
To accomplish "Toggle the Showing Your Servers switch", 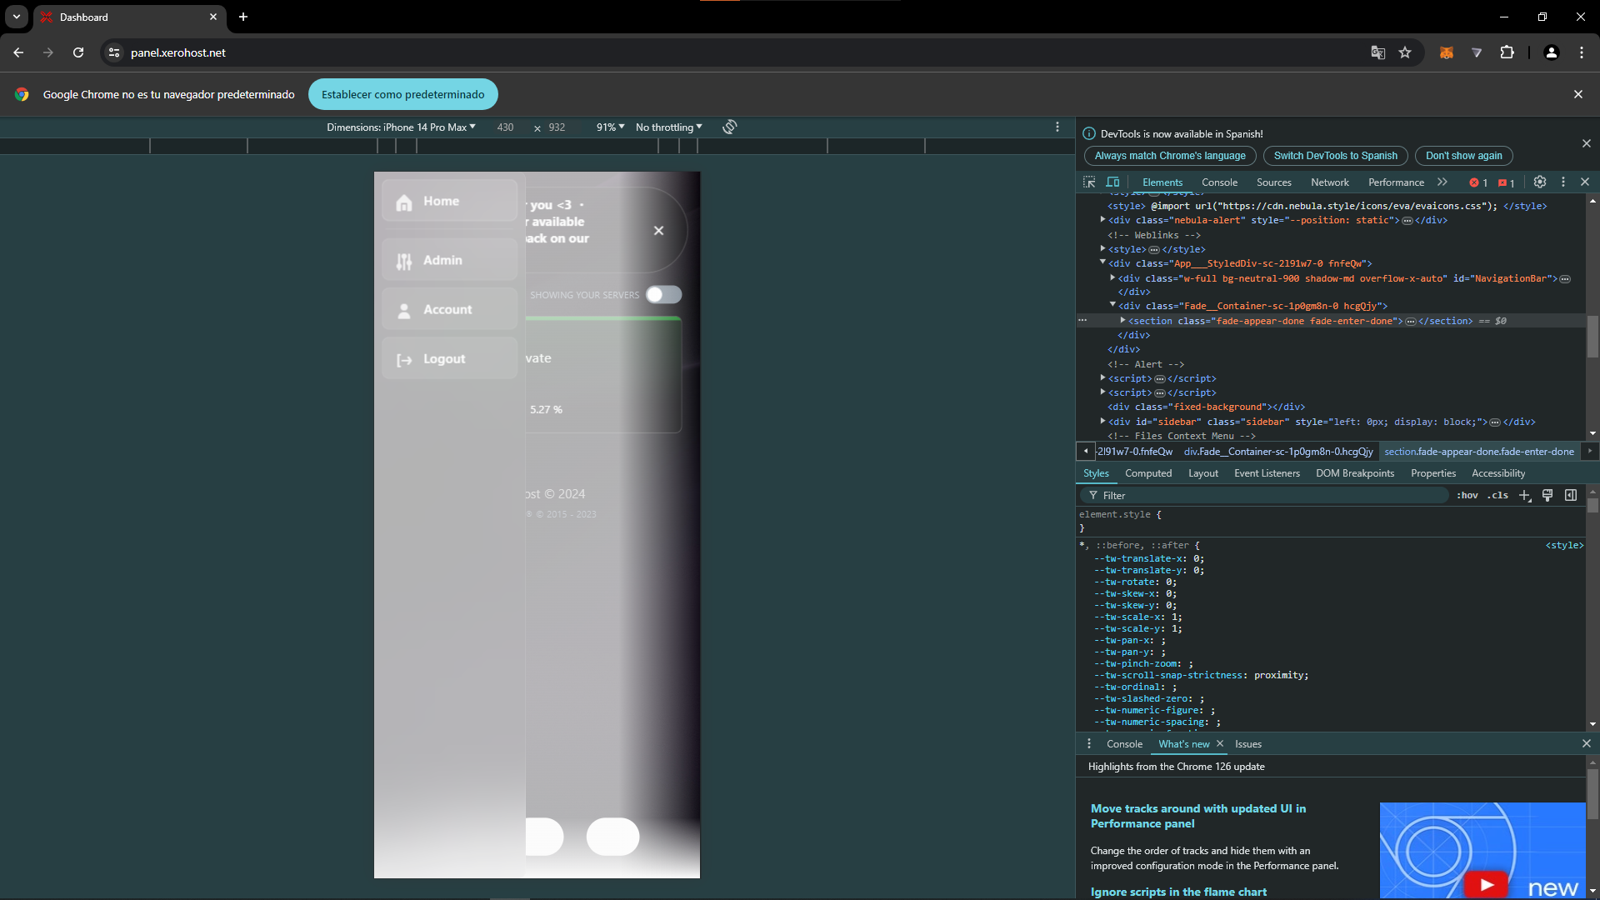I will click(x=664, y=294).
